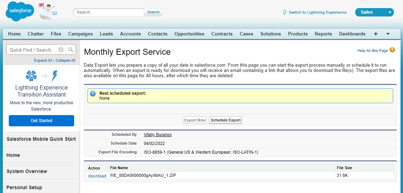Focus the global Search text field
The width and height of the screenshot is (403, 193).
coord(109,12)
